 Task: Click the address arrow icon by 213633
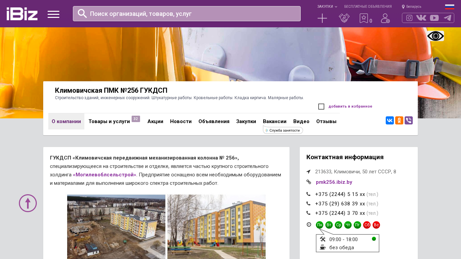point(308,172)
